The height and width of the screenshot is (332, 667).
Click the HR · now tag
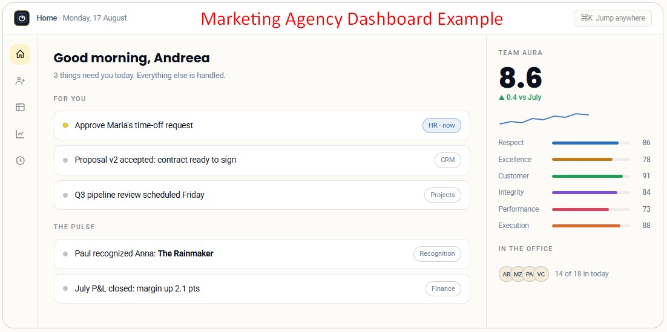click(442, 125)
